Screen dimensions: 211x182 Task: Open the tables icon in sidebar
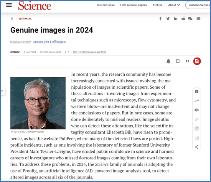(x=196, y=138)
